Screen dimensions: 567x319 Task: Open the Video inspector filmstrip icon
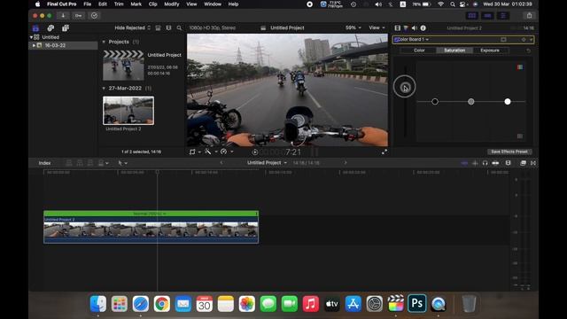(398, 27)
